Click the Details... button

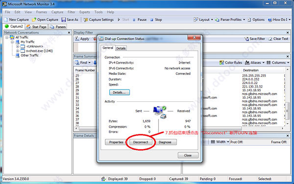pos(119,92)
